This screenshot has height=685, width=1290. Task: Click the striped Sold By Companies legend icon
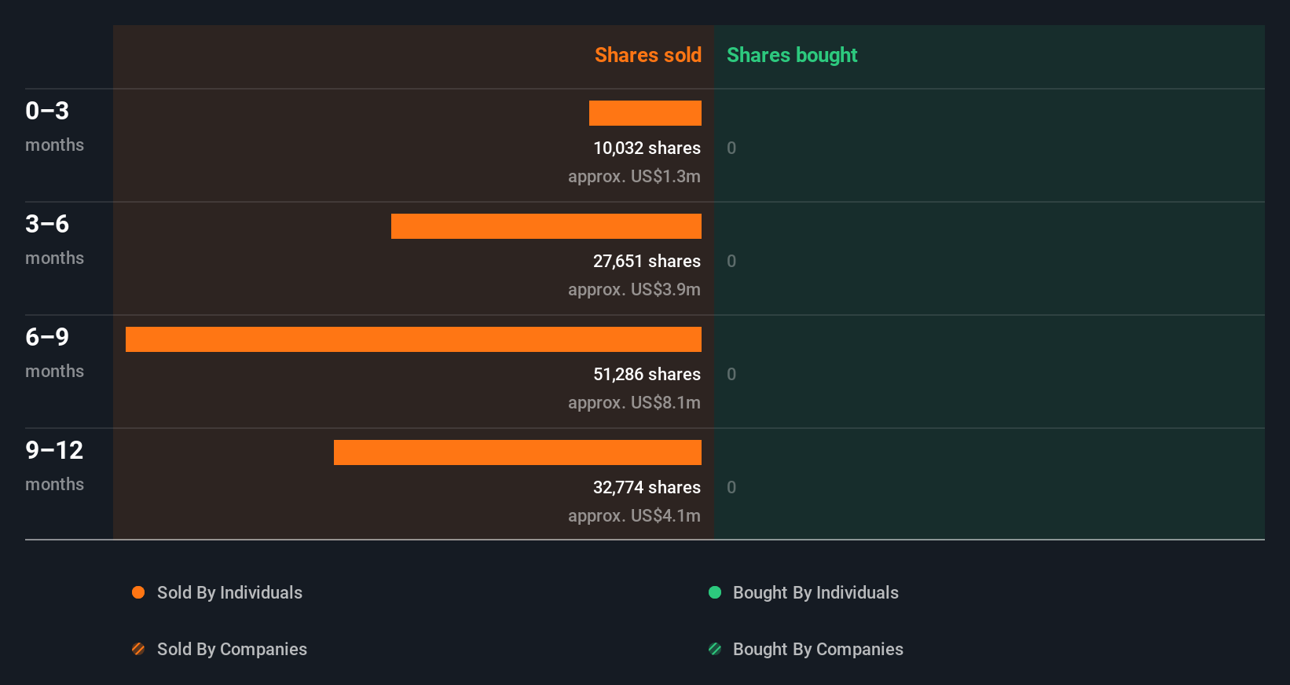[x=138, y=649]
